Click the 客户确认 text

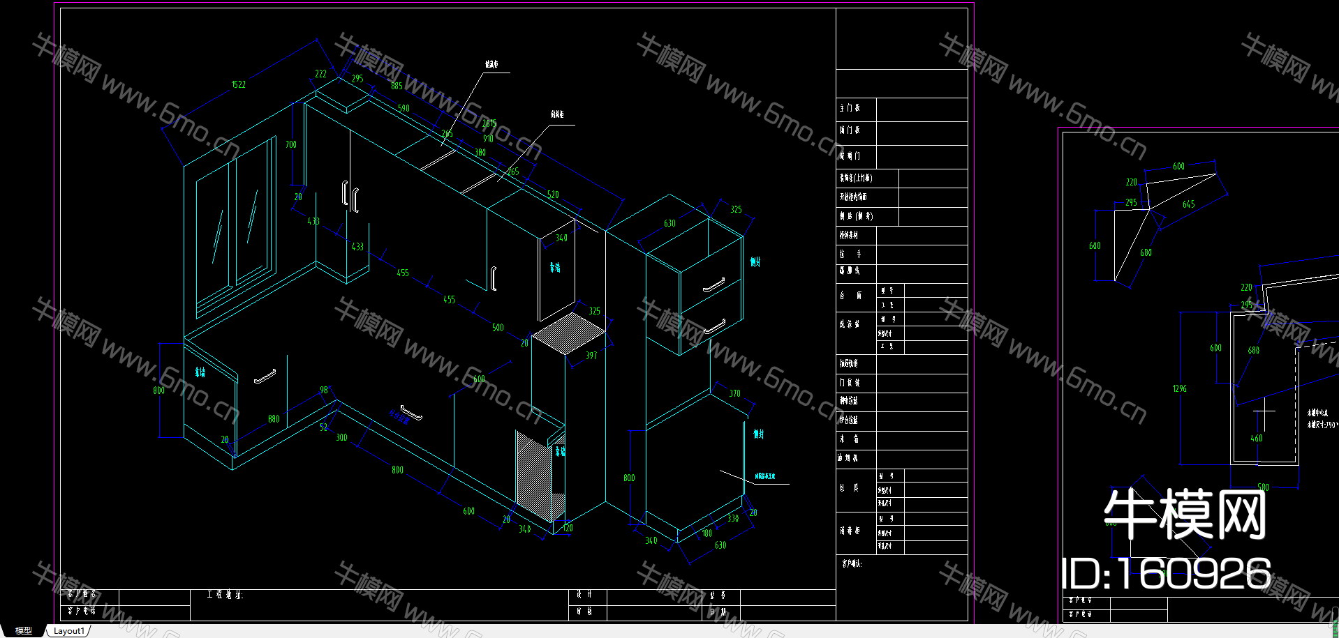[x=852, y=563]
